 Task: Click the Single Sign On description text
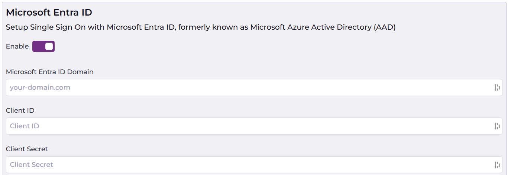click(x=201, y=27)
